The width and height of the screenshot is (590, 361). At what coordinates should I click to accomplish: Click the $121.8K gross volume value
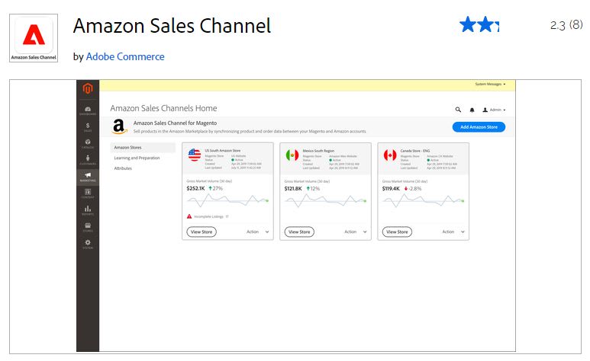[293, 188]
